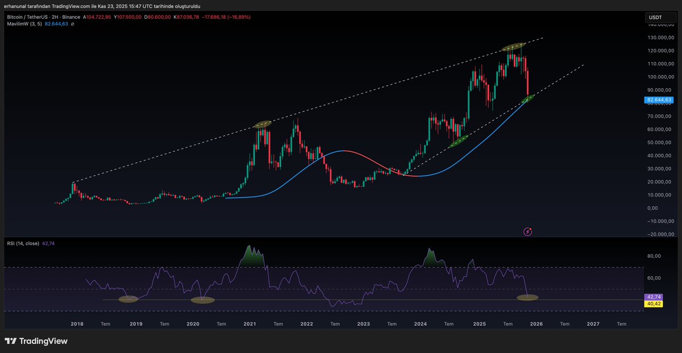Click the 2018 label on time axis
The width and height of the screenshot is (682, 353).
pyautogui.click(x=77, y=324)
